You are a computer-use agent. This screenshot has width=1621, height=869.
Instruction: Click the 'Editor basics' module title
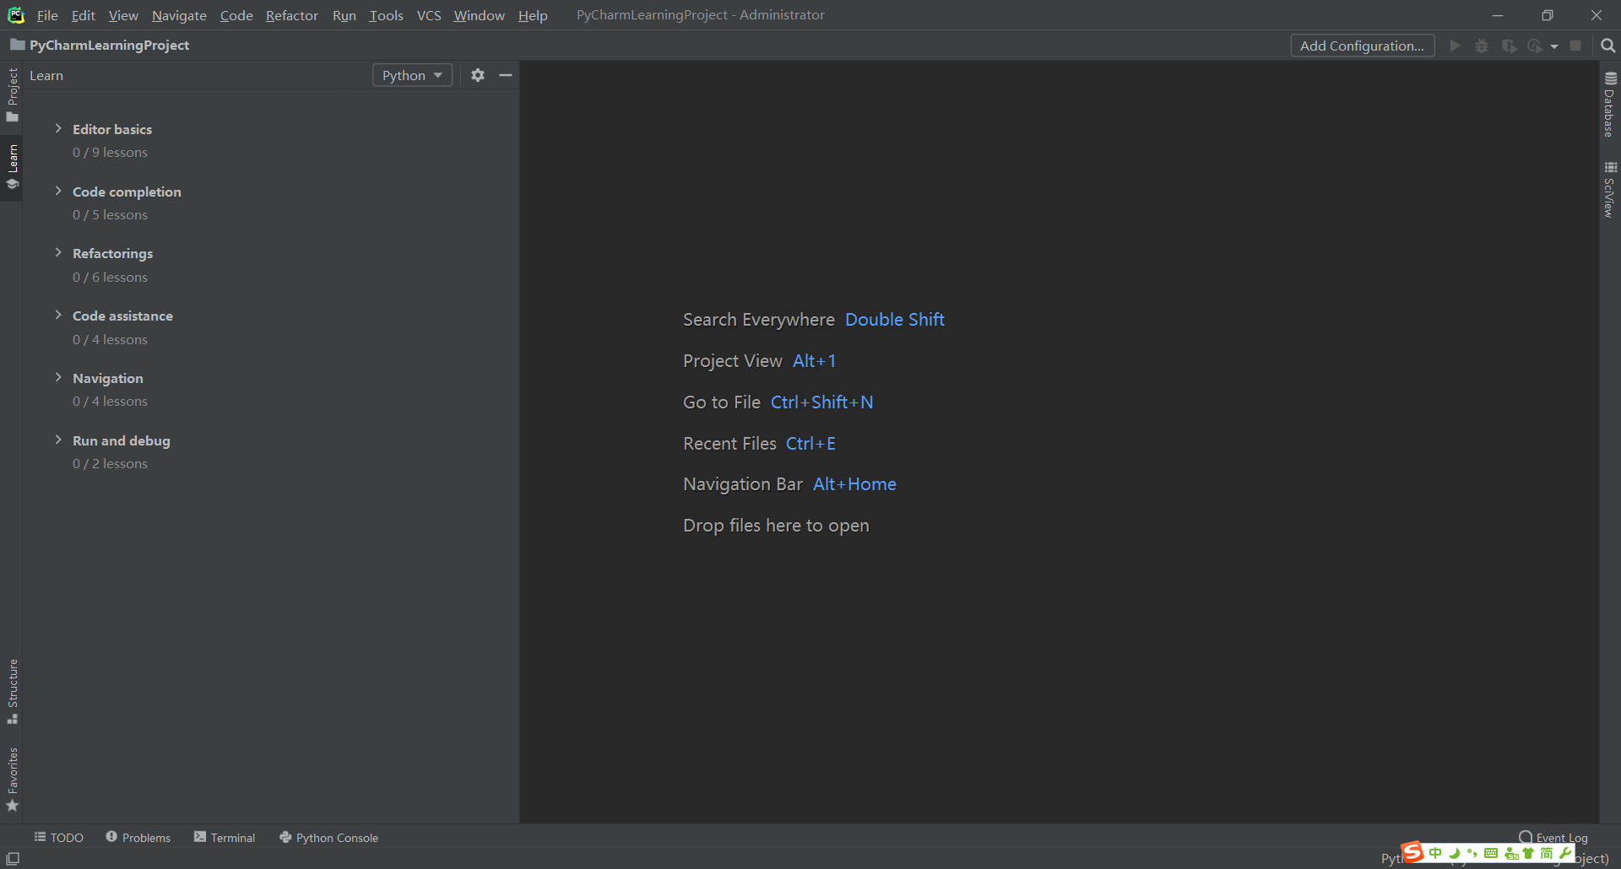pyautogui.click(x=112, y=129)
